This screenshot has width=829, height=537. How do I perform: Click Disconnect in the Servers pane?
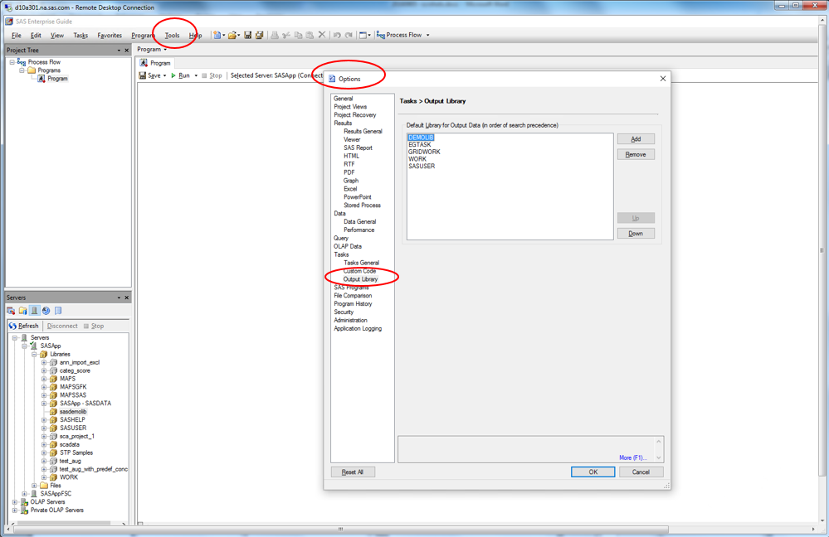pyautogui.click(x=62, y=326)
